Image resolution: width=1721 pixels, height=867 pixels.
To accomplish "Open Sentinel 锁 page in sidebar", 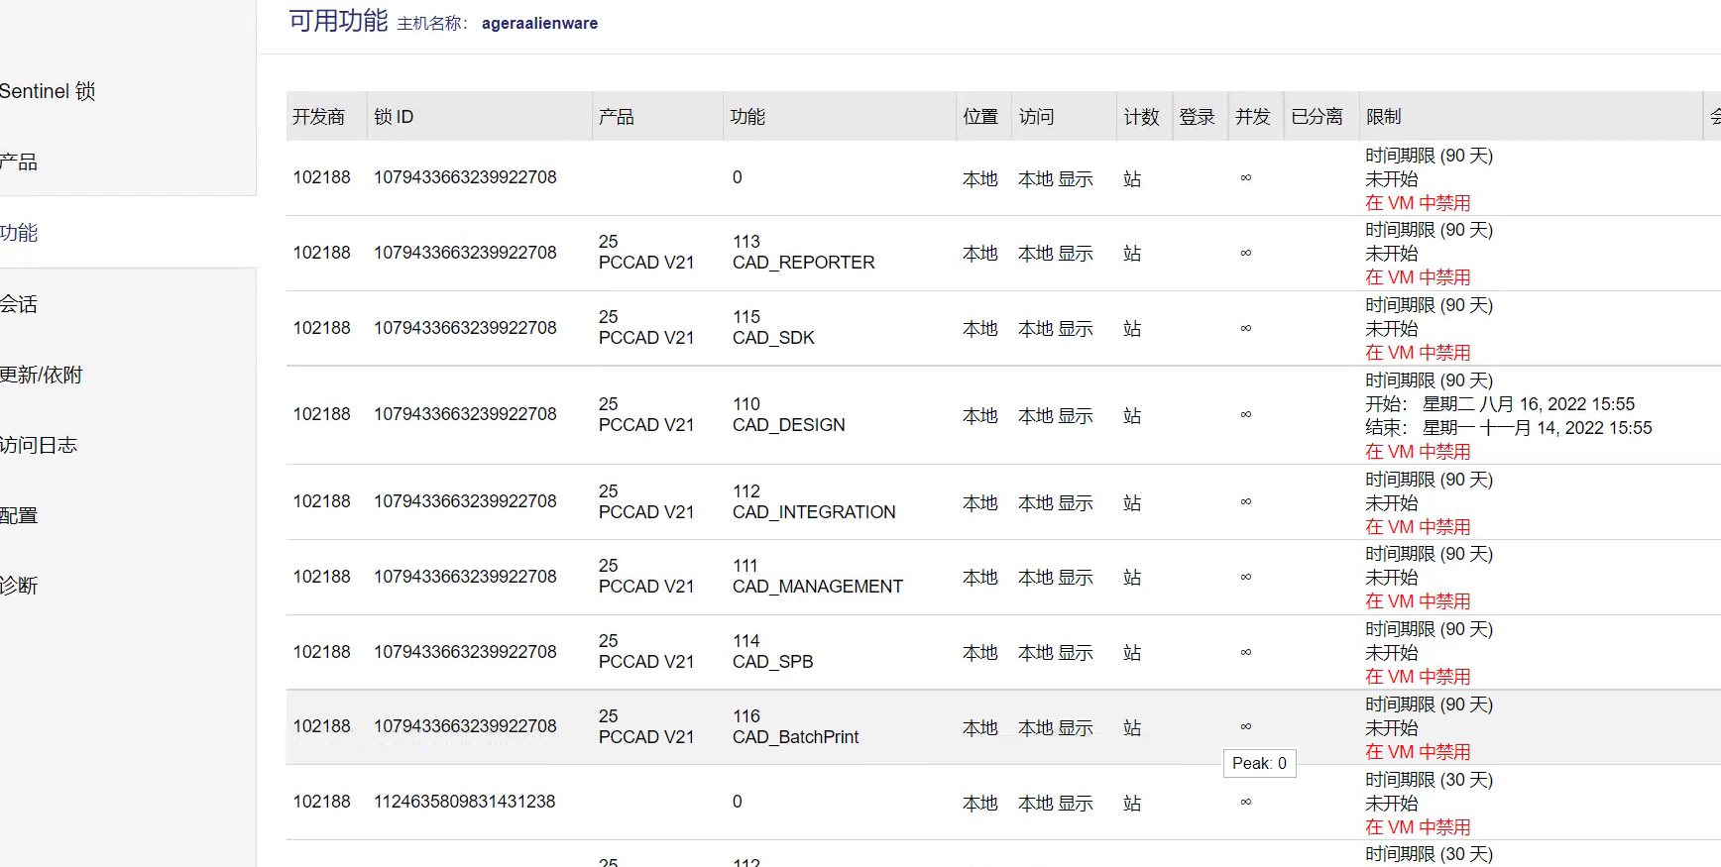I will [x=48, y=91].
